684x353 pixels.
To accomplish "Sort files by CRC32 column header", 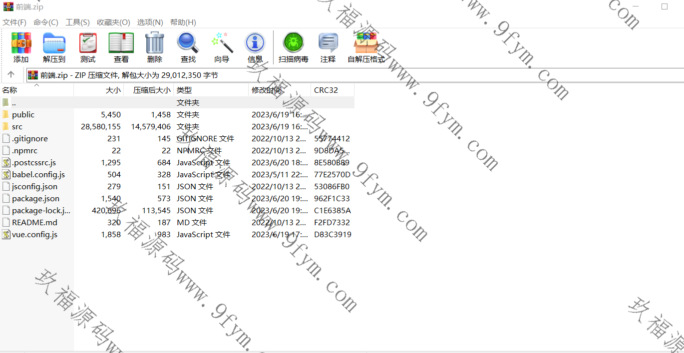I will pos(326,90).
